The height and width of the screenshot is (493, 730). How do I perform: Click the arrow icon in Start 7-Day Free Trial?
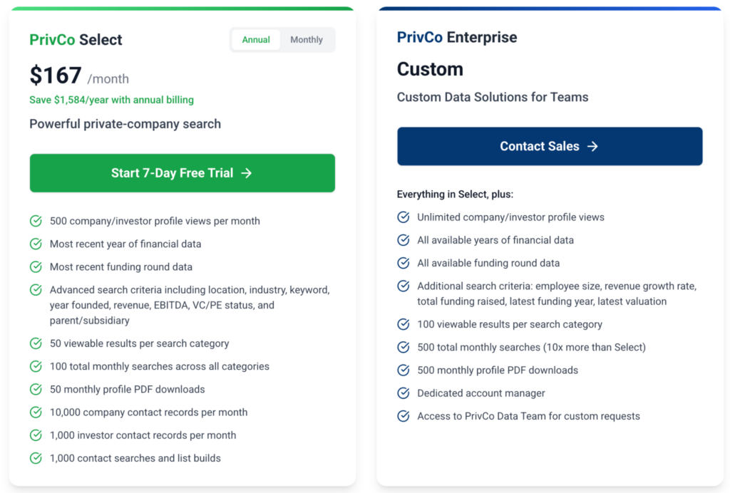click(248, 172)
